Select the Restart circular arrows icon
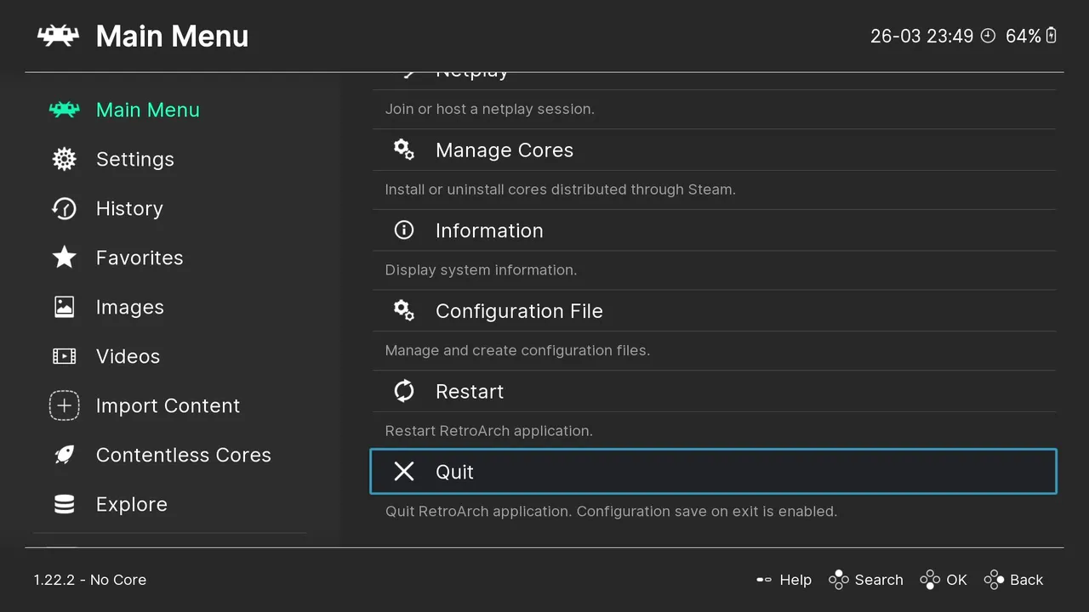Screen dimensions: 1089x612 [404, 391]
